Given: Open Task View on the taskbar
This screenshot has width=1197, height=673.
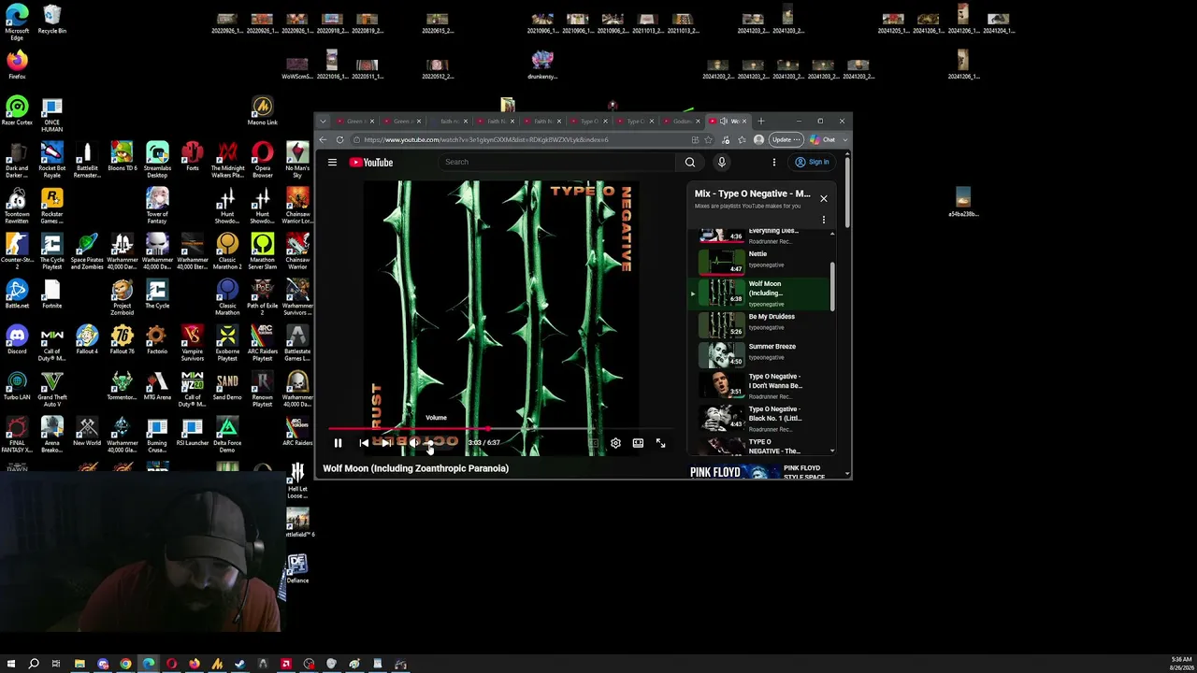Looking at the screenshot, I should [x=56, y=664].
